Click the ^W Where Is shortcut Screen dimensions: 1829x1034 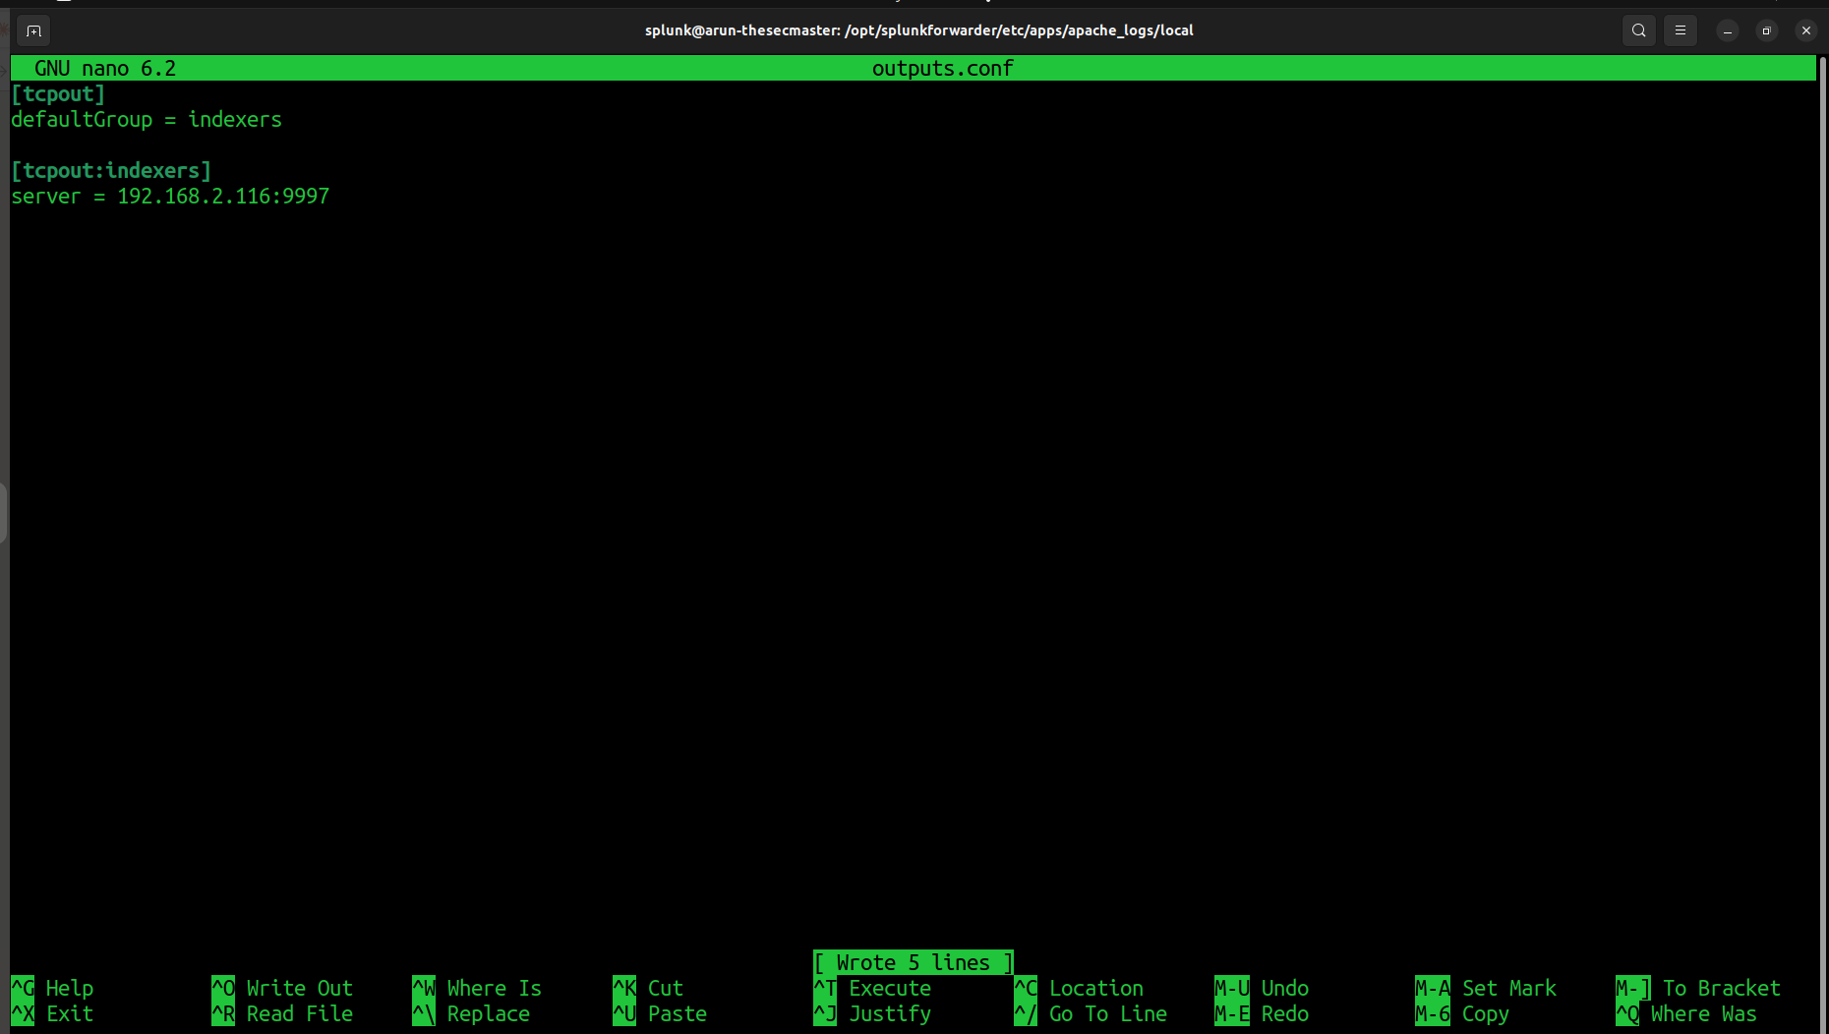click(477, 989)
